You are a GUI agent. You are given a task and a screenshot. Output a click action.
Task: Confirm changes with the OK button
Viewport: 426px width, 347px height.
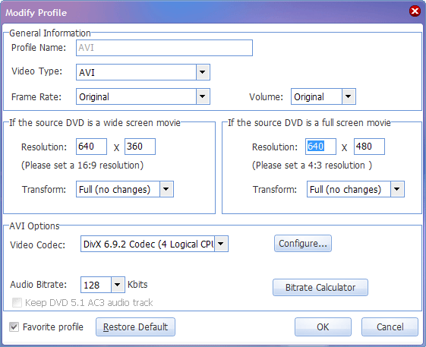[x=323, y=327]
